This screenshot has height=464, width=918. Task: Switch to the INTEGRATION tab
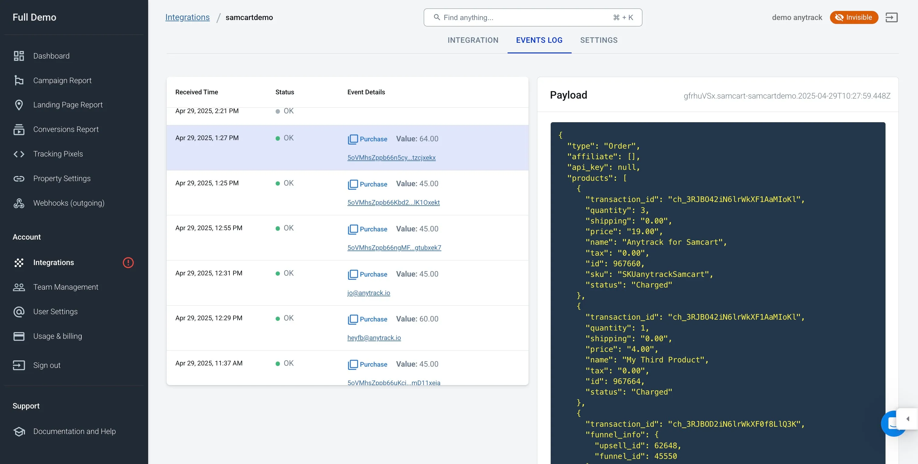(473, 40)
